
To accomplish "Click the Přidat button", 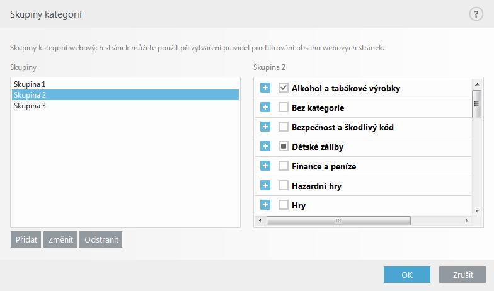I will [x=26, y=239].
